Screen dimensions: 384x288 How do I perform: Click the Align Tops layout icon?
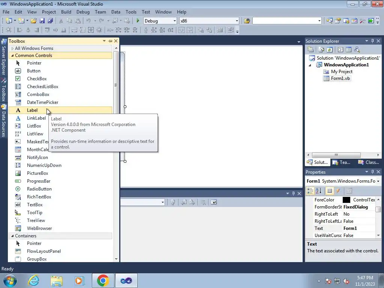(x=47, y=30)
